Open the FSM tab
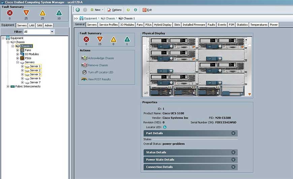 click(x=231, y=25)
